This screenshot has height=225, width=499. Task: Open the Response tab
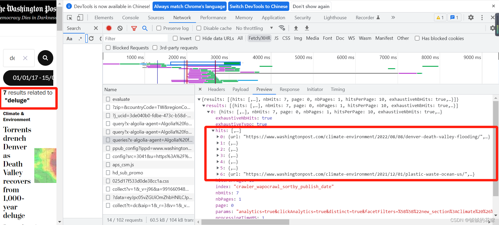pos(290,89)
